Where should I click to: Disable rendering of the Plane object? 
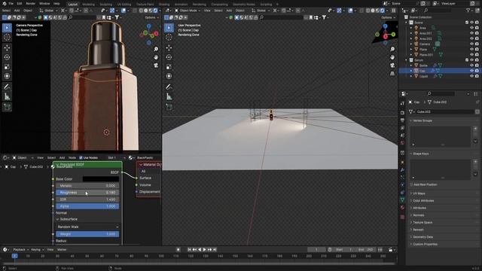coord(477,49)
